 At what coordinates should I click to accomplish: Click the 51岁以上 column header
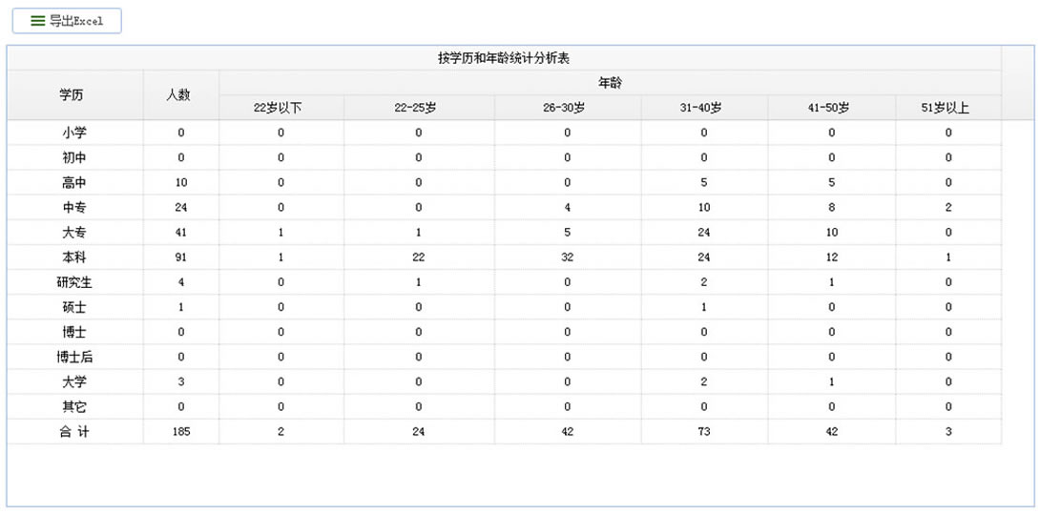click(946, 108)
